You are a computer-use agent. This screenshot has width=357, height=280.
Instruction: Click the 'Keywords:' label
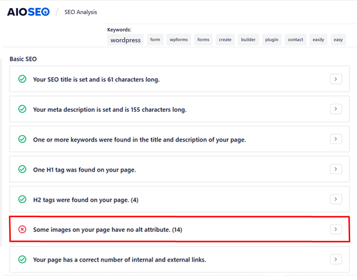[x=119, y=30]
